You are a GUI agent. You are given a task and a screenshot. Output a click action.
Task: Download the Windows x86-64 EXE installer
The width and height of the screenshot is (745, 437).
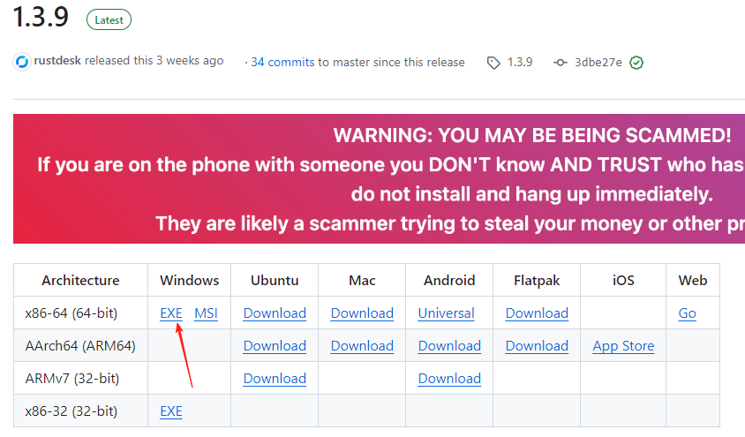pos(171,313)
